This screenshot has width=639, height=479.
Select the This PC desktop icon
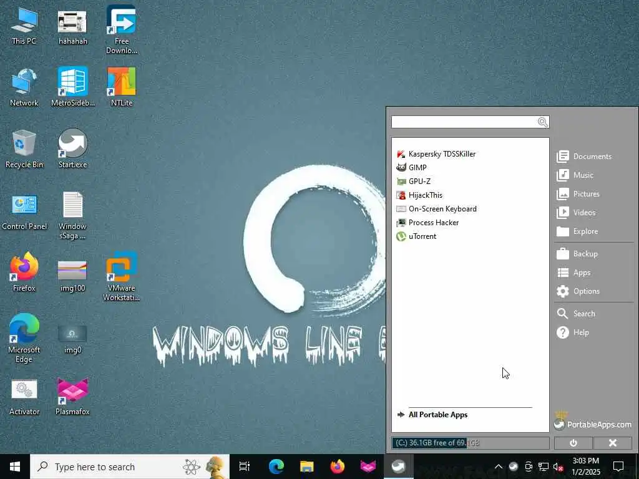tap(24, 25)
